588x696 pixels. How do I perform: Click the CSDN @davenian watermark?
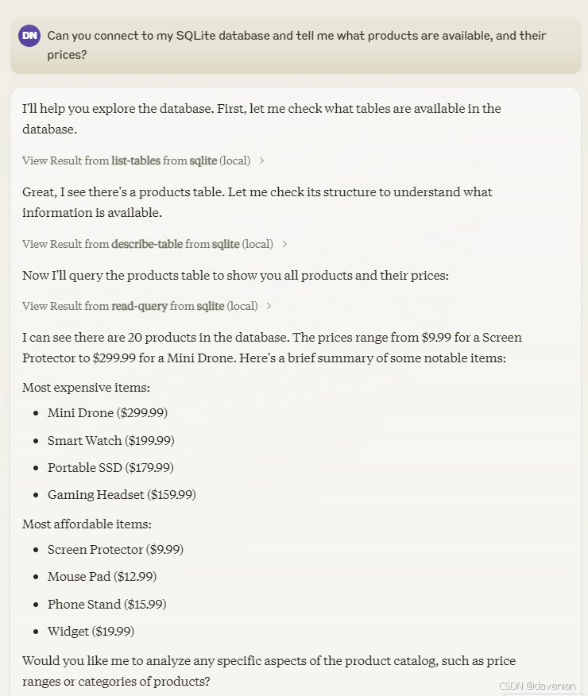coord(538,686)
